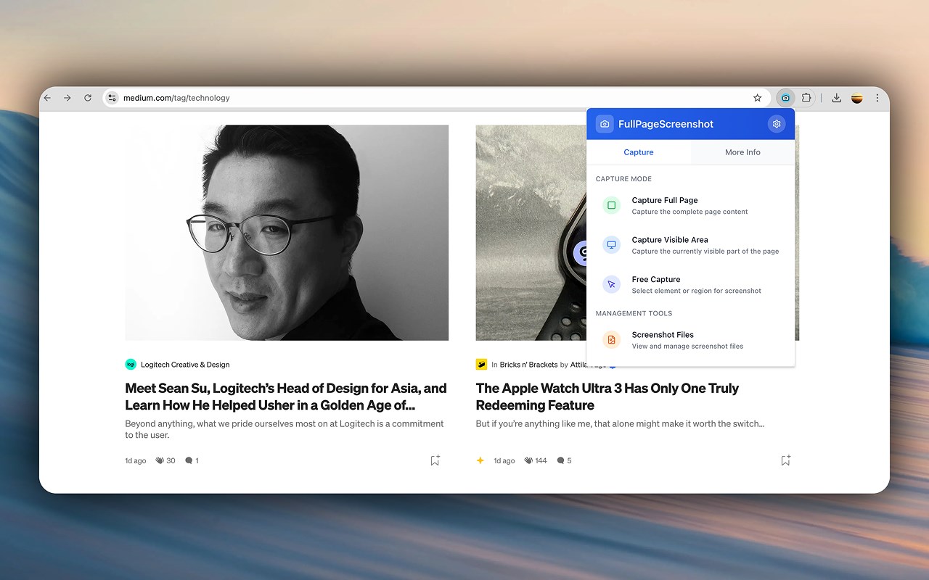Open FullPageScreenshot settings gear
The height and width of the screenshot is (580, 929).
[777, 124]
